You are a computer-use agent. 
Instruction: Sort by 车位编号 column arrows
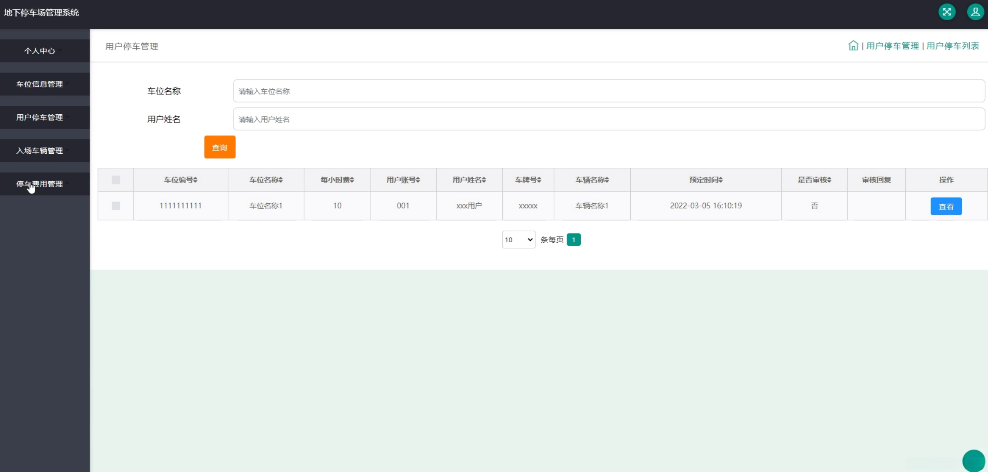pyautogui.click(x=195, y=180)
